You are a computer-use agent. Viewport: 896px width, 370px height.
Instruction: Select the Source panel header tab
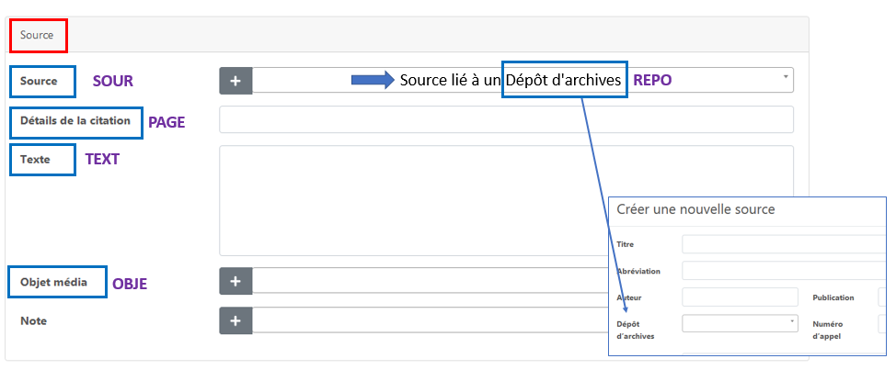click(x=38, y=35)
